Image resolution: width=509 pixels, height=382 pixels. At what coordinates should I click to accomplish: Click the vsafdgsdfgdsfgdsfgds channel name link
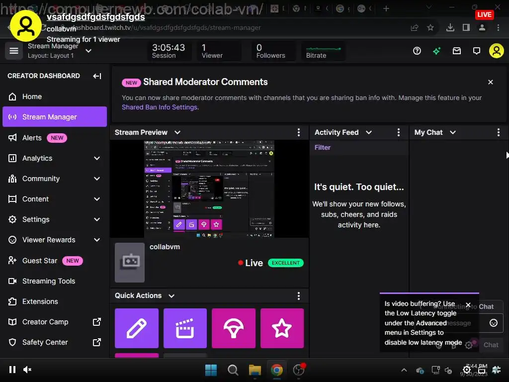pos(96,17)
